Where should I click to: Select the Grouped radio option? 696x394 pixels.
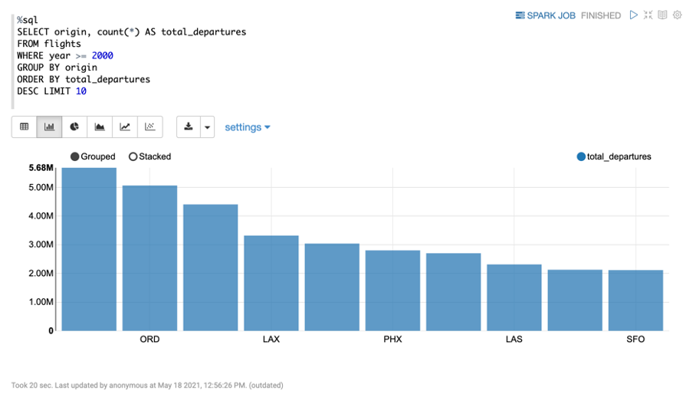[93, 156]
